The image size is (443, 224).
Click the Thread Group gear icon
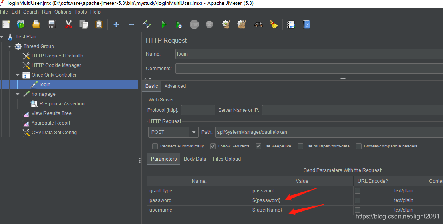(18, 46)
